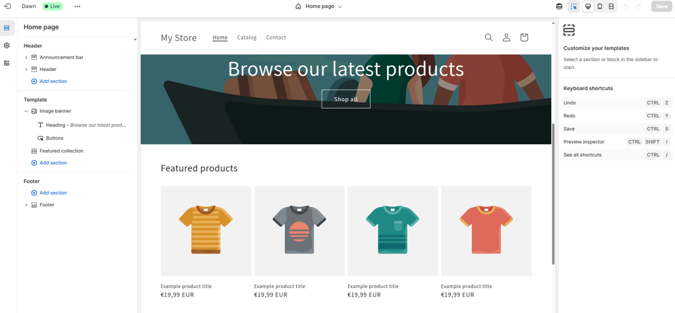Switch to desktop preview icon
This screenshot has width=675, height=313.
(x=587, y=7)
